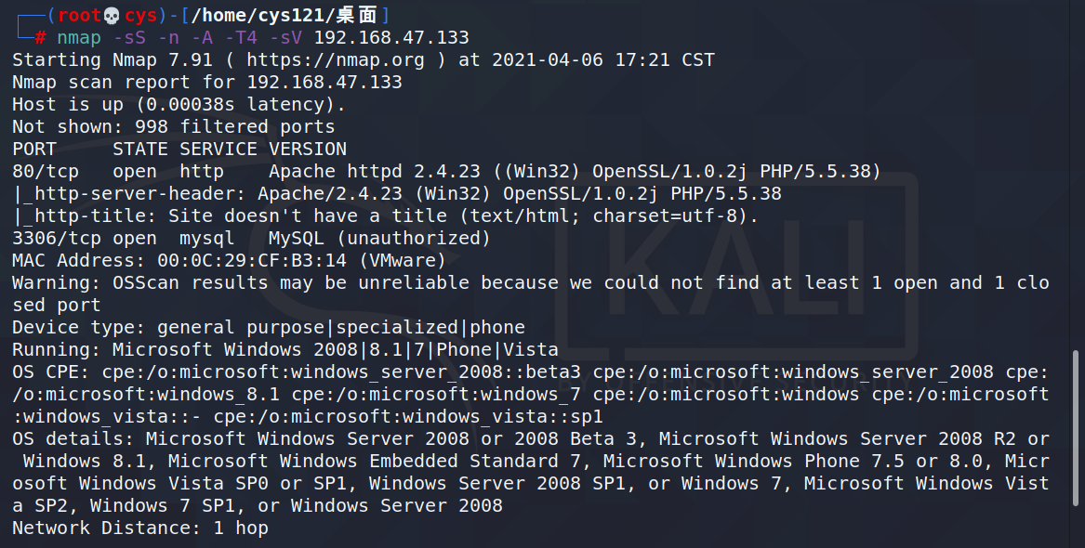Click the 80/tcp port entry
Viewport: 1085px width, 548px height.
(x=46, y=172)
